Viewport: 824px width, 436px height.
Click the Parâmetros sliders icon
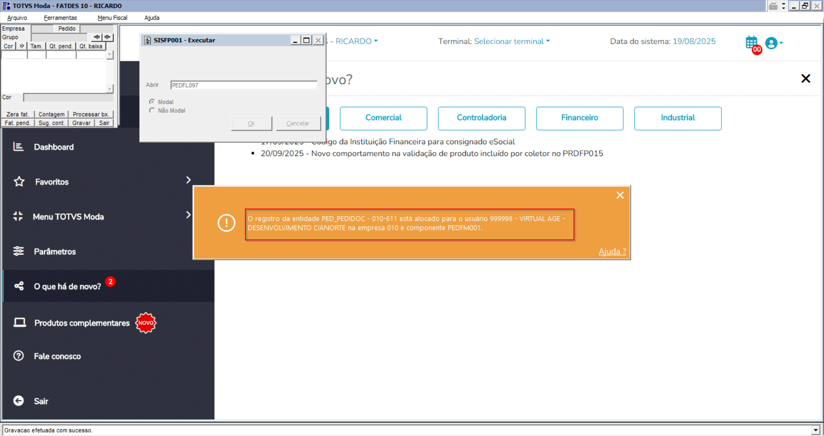pyautogui.click(x=18, y=251)
